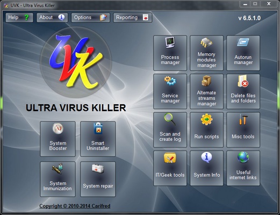Open Misc tools
Screen dimensions: 280x215
243,130
